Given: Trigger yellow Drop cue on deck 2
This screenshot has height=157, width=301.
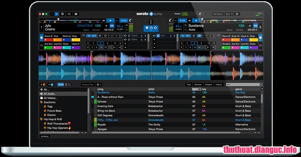Looking at the screenshot, I should [x=254, y=40].
